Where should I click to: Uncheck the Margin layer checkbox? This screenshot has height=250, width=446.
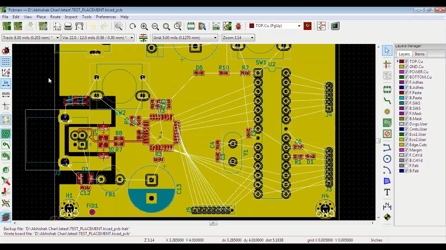406,150
